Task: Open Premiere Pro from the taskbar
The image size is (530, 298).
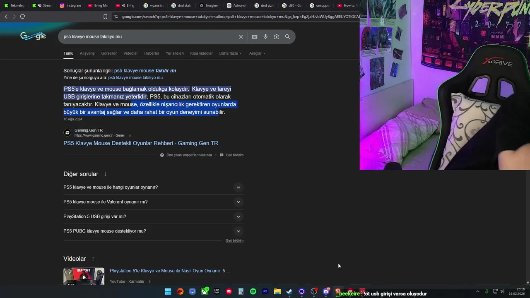Action: (x=265, y=291)
